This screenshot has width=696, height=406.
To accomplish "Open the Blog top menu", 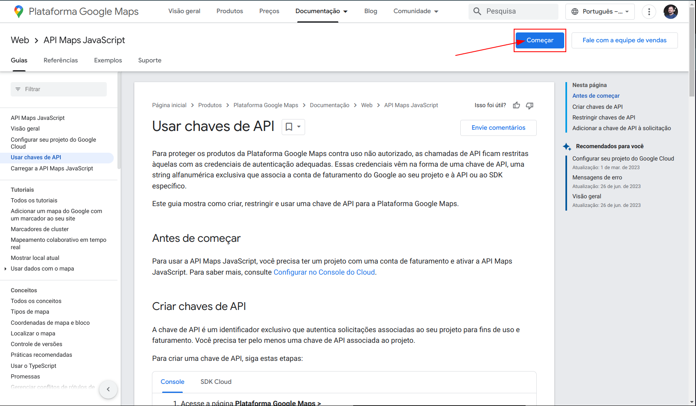I will click(371, 11).
